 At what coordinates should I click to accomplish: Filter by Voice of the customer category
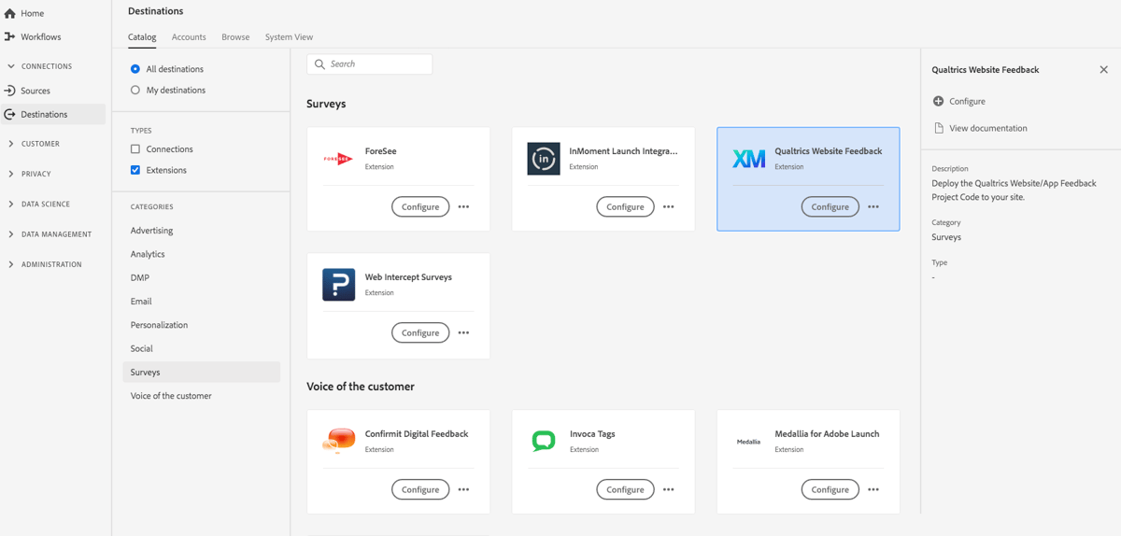[x=171, y=396]
